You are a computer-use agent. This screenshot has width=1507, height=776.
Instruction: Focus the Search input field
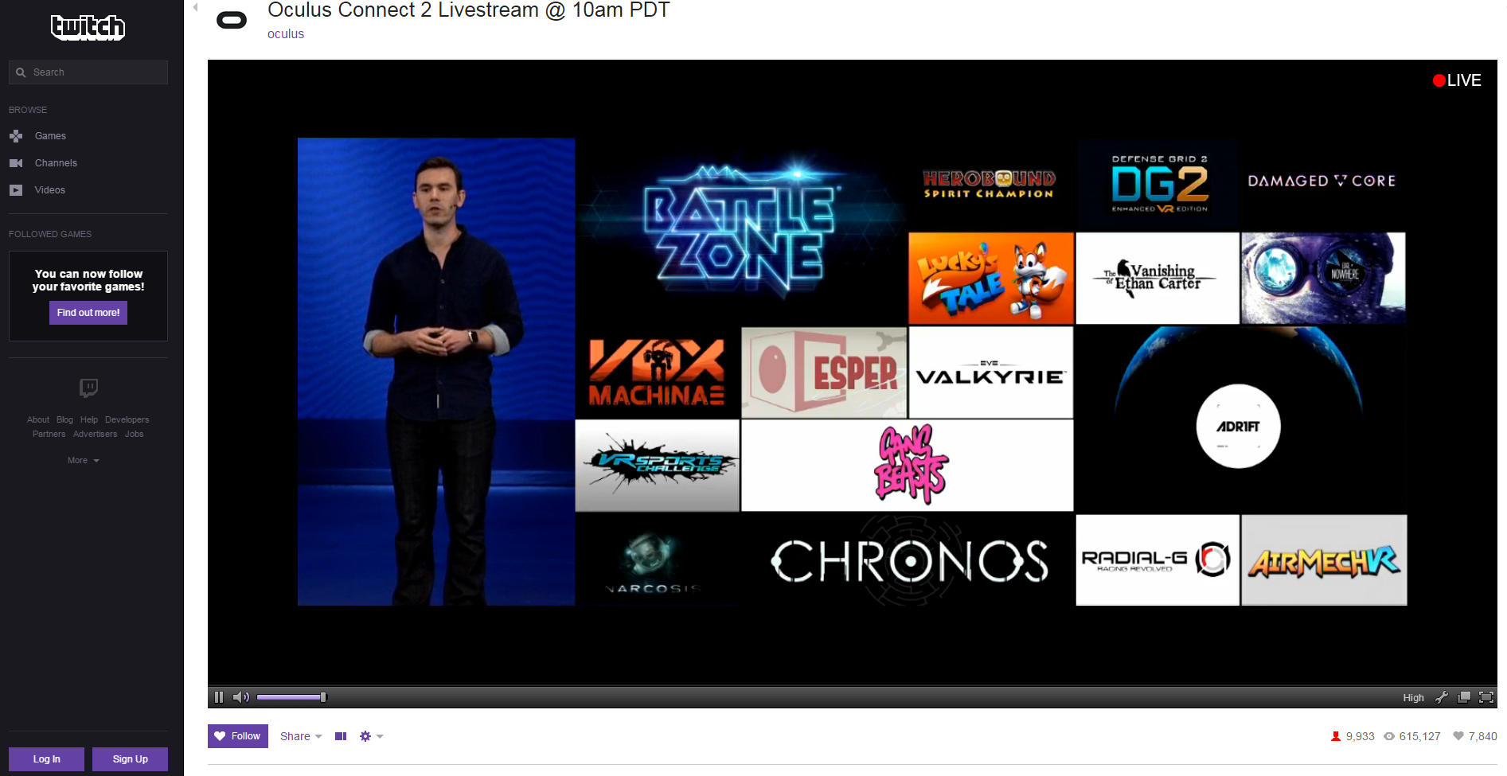(x=88, y=72)
